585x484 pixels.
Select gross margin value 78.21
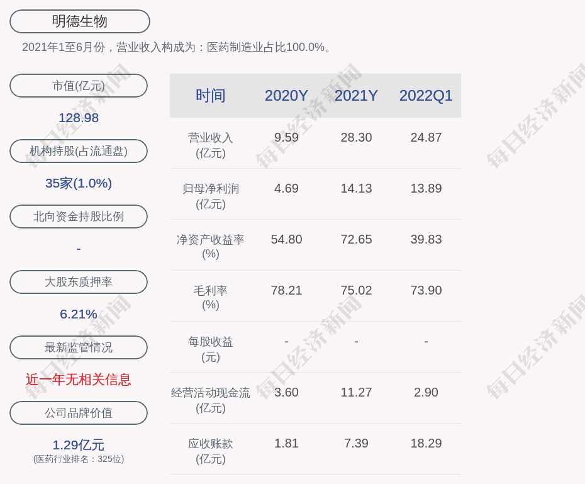[x=287, y=290]
